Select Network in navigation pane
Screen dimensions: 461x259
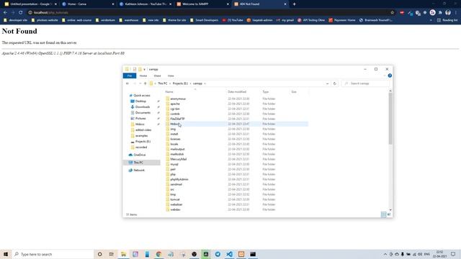[139, 171]
